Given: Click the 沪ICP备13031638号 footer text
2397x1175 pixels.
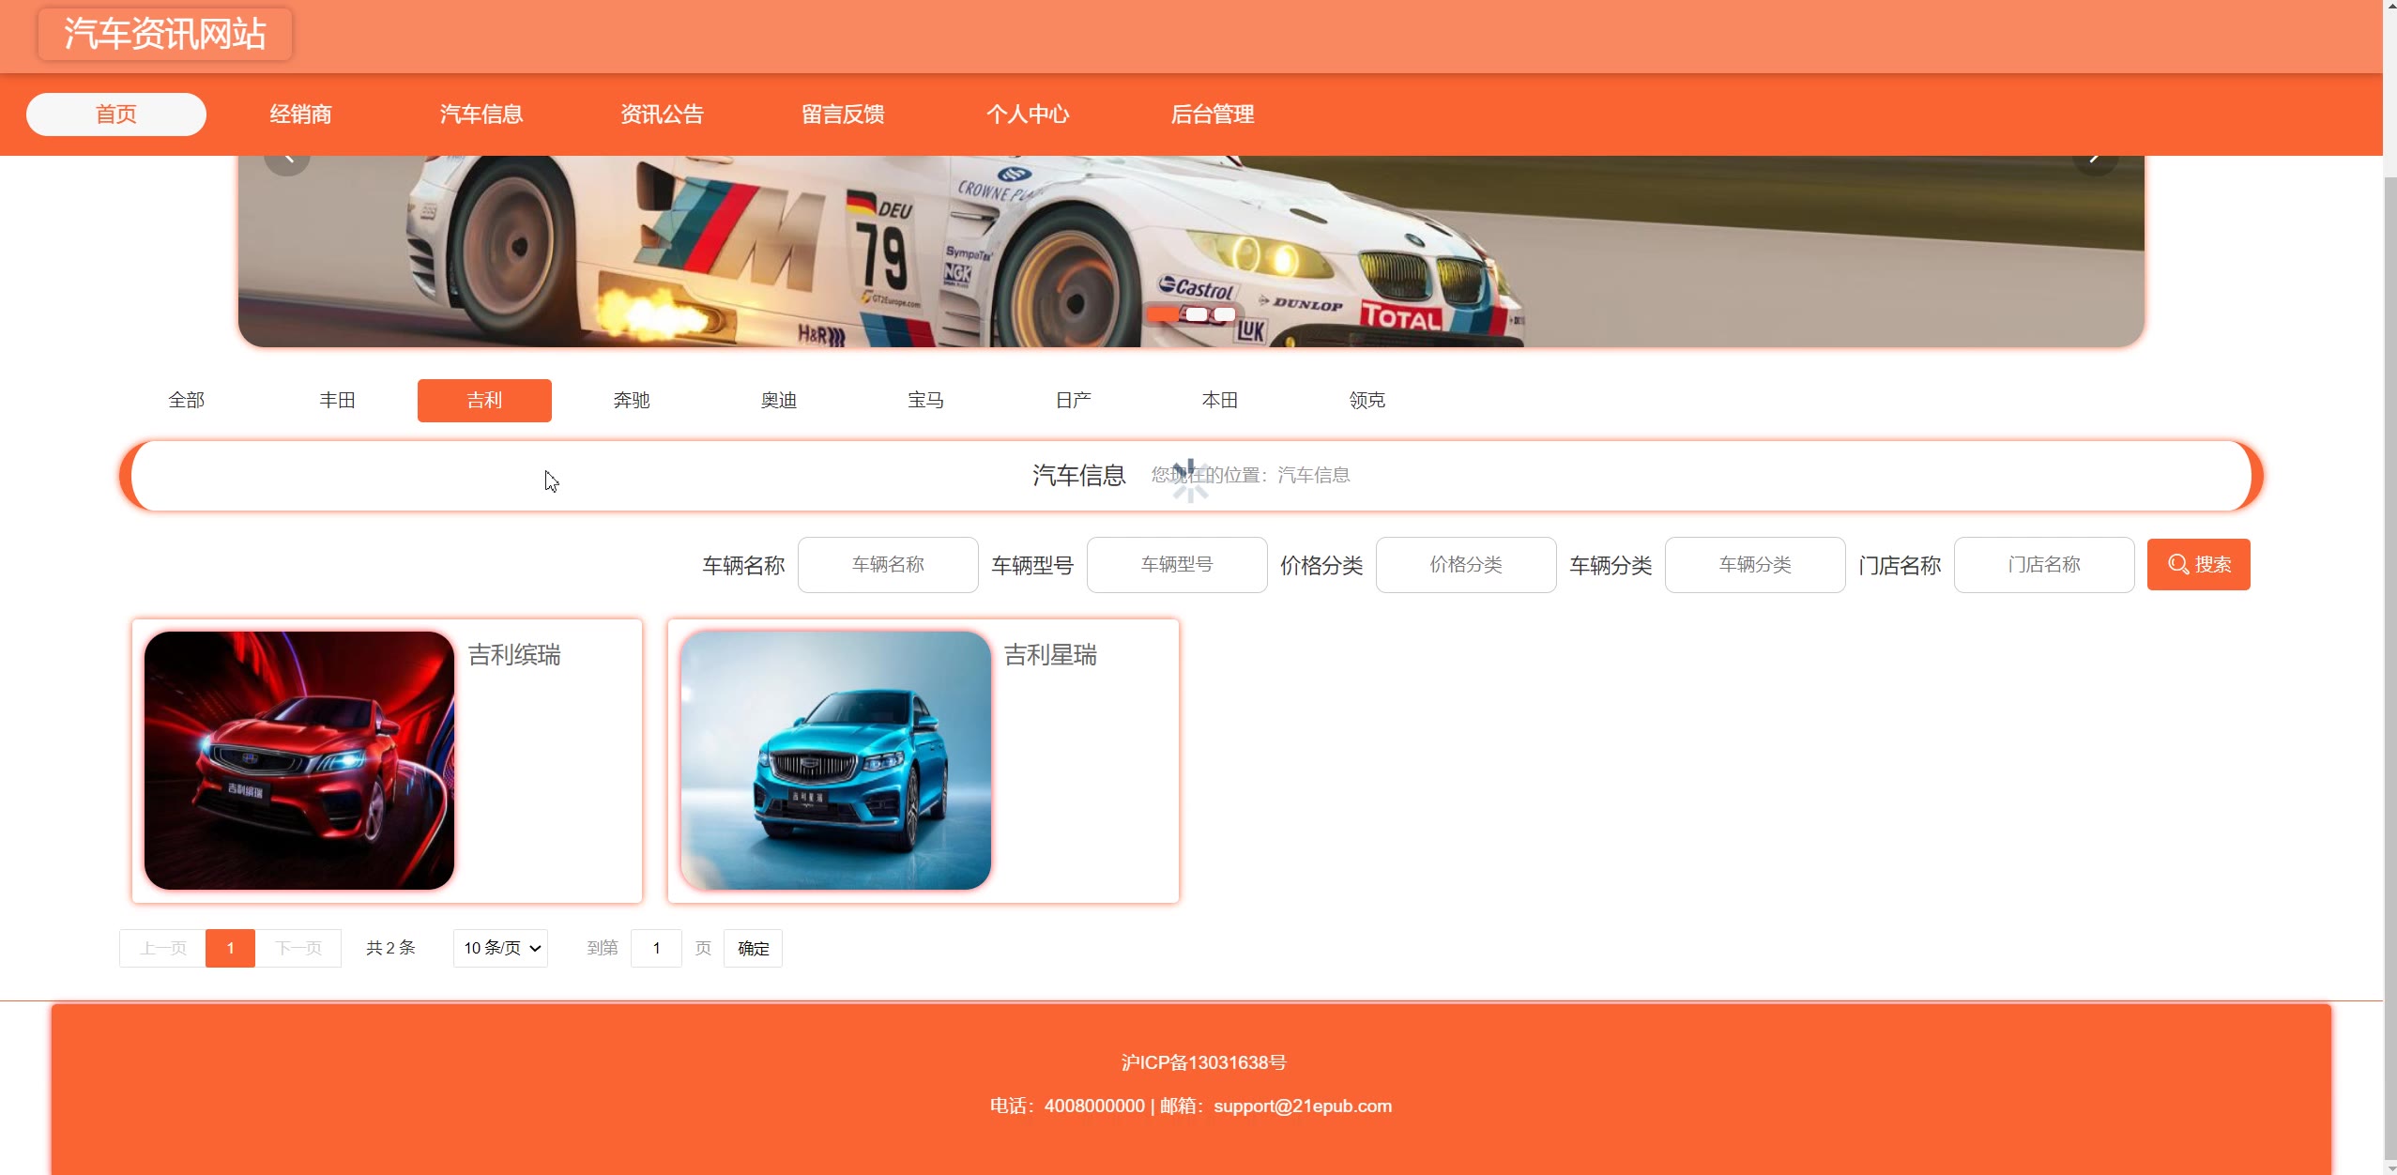Looking at the screenshot, I should pyautogui.click(x=1204, y=1062).
